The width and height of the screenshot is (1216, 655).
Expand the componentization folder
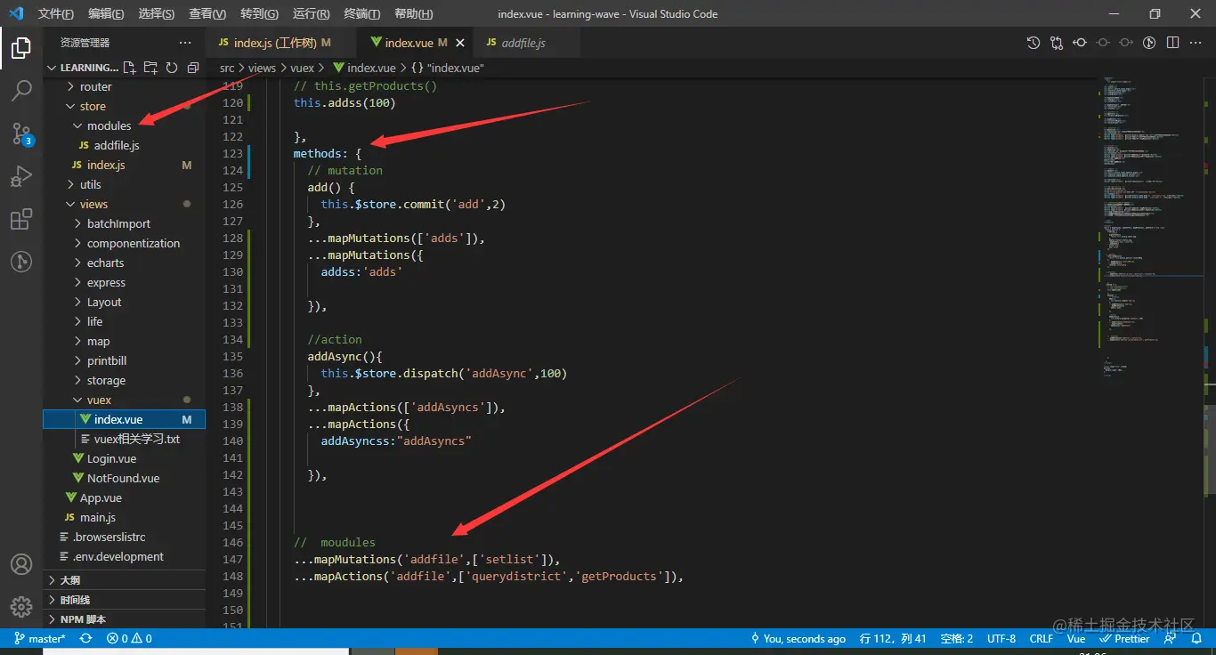click(125, 244)
